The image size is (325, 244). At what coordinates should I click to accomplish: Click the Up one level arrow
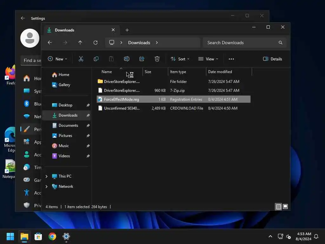(80, 43)
